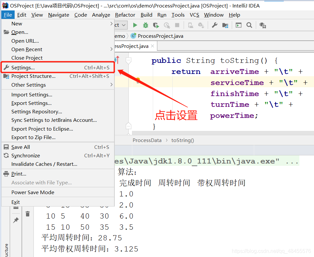Run with Coverage using the shield icon
Viewport: 314px width, 257px height.
pos(156,25)
